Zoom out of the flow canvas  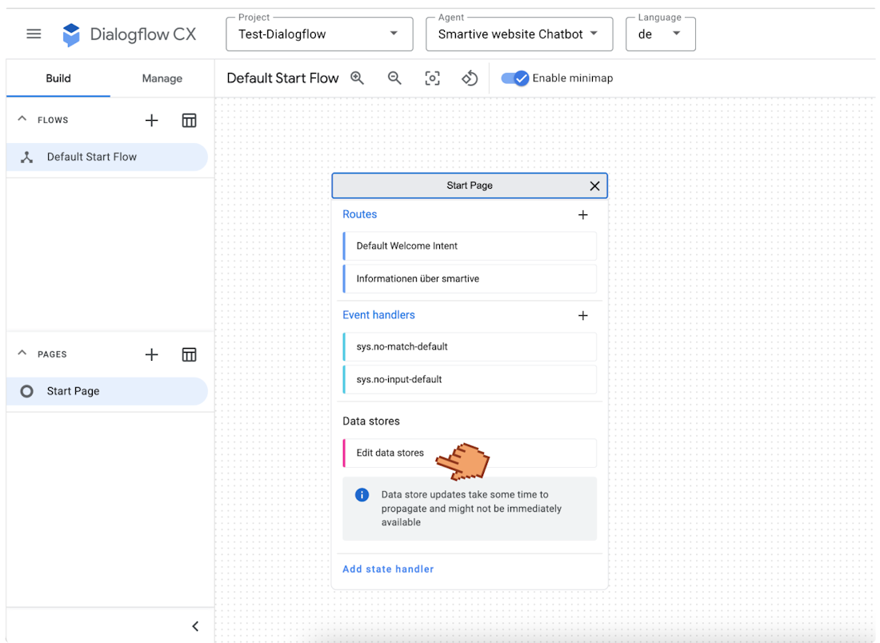(x=394, y=78)
